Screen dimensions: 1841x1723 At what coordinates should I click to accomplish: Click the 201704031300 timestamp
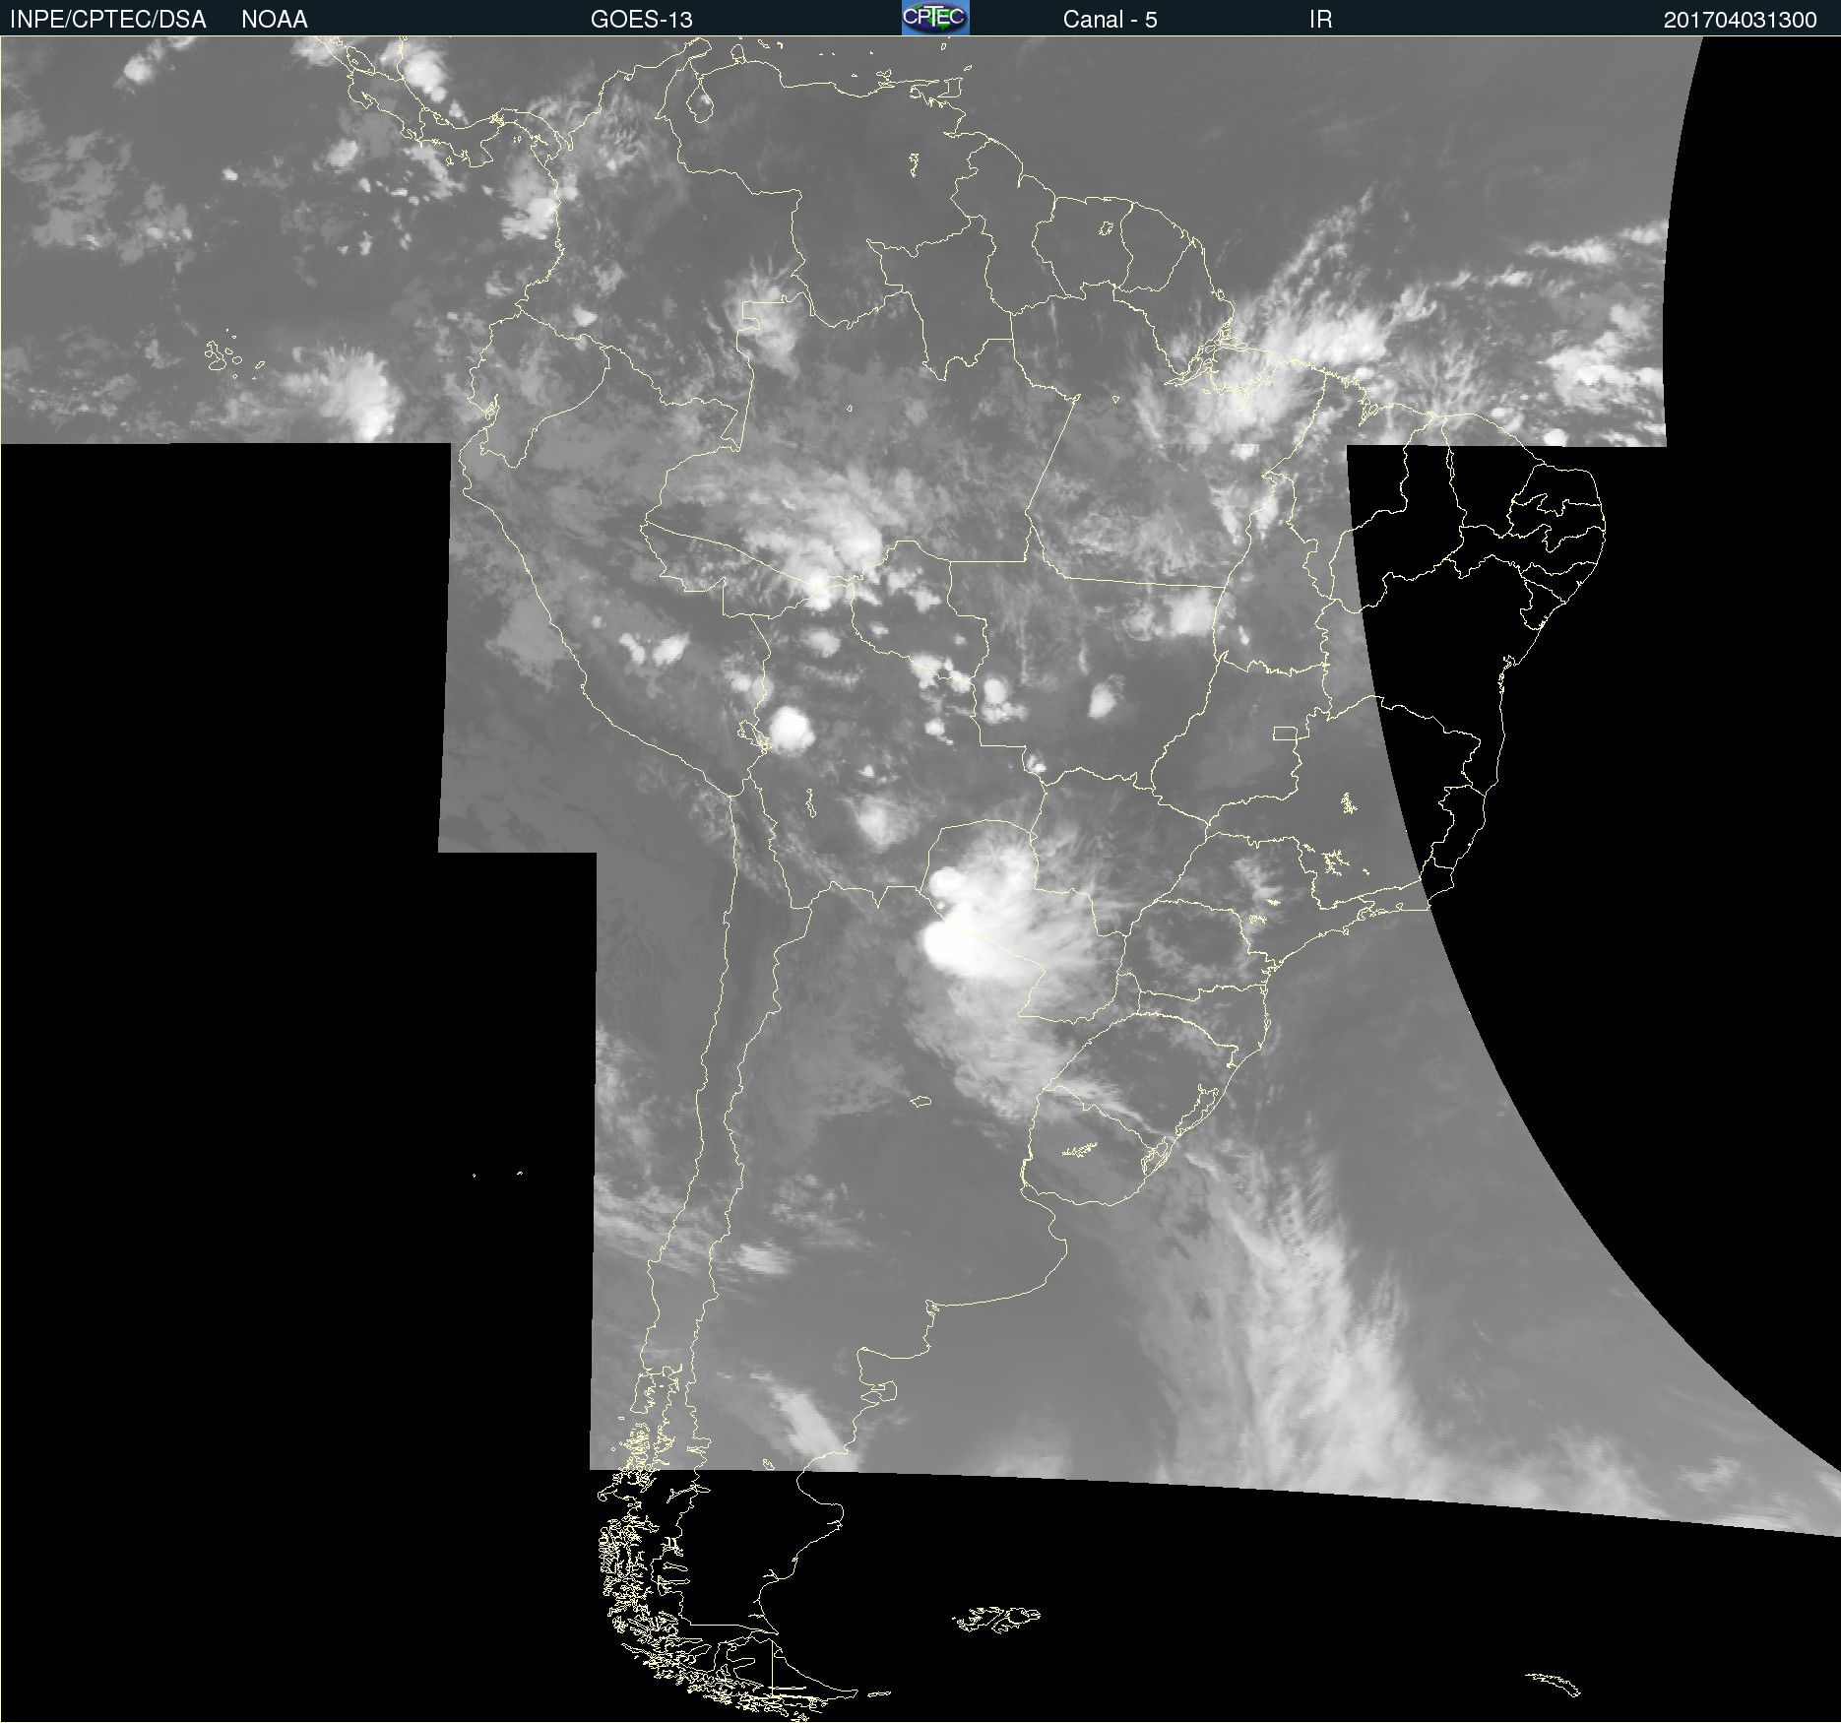[x=1740, y=20]
